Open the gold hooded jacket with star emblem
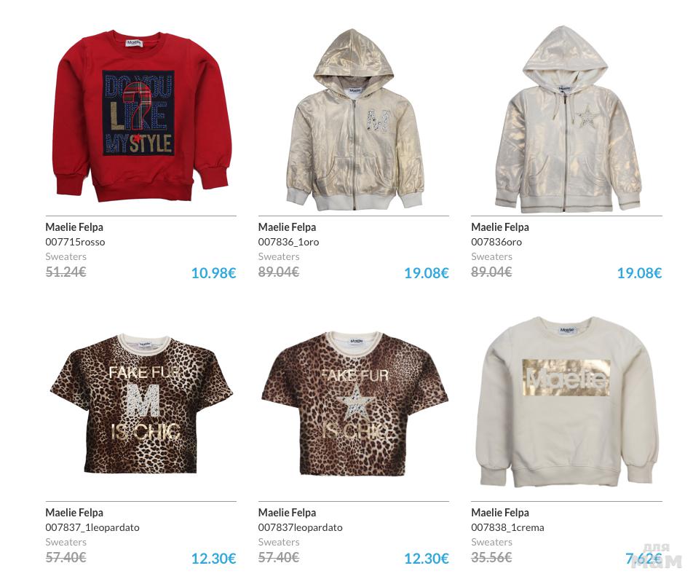The height and width of the screenshot is (579, 693). tap(568, 119)
